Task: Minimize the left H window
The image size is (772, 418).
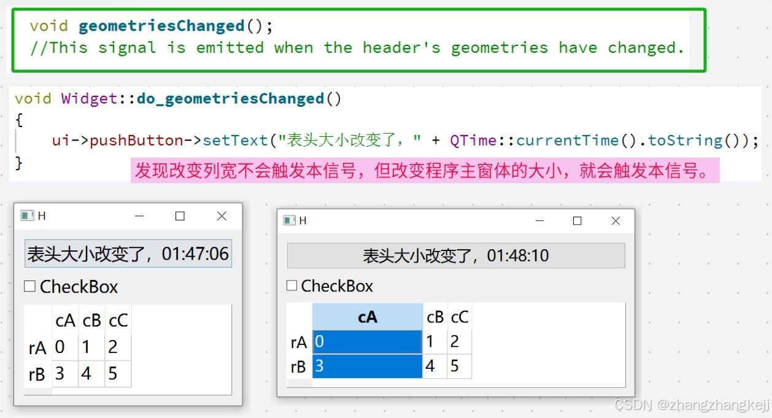Action: [x=139, y=216]
